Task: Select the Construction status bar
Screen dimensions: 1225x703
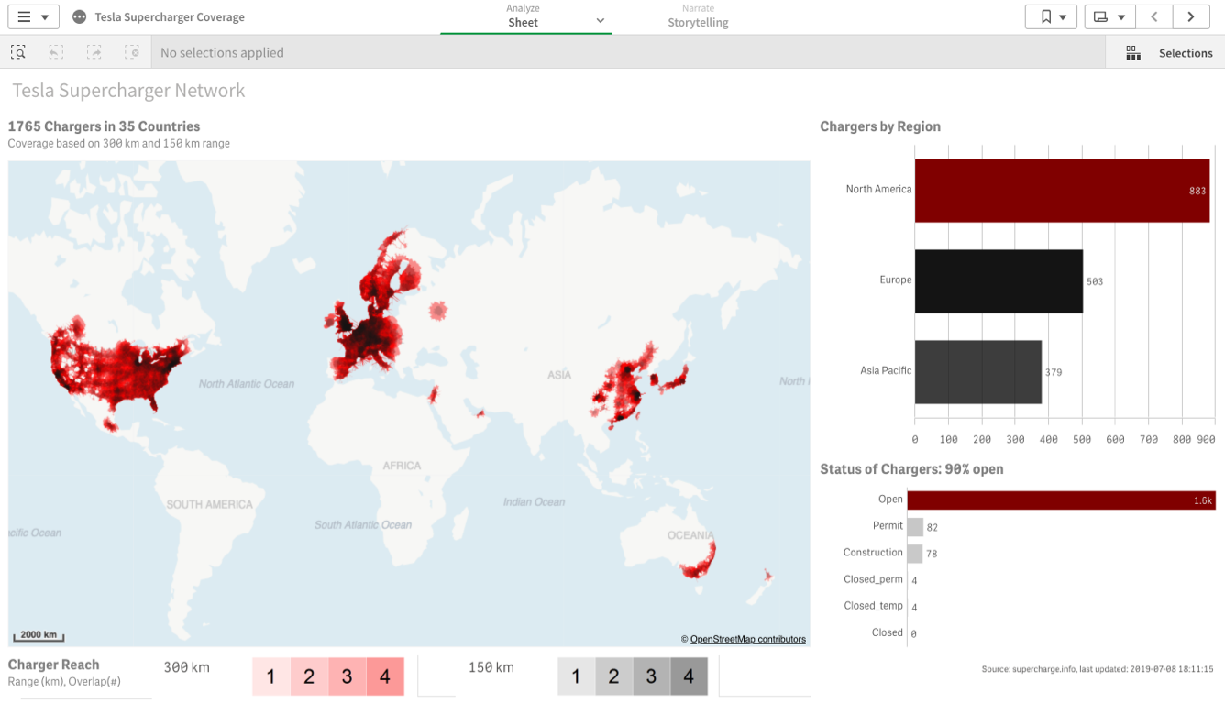Action: 915,554
